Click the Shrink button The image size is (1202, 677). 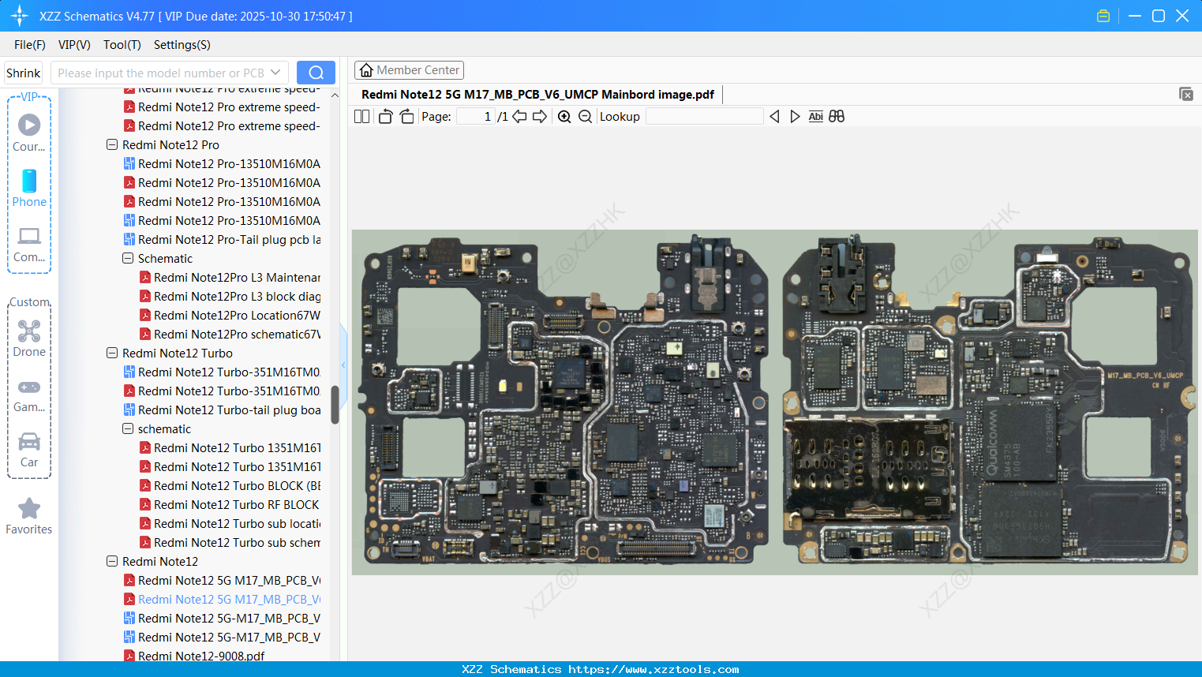[x=23, y=72]
